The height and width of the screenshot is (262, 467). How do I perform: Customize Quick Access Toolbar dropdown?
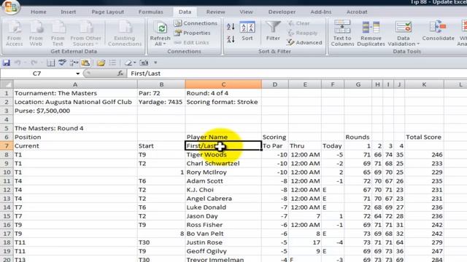155,63
